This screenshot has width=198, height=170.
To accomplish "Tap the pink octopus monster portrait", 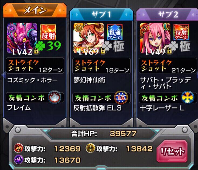I will point(22,38).
